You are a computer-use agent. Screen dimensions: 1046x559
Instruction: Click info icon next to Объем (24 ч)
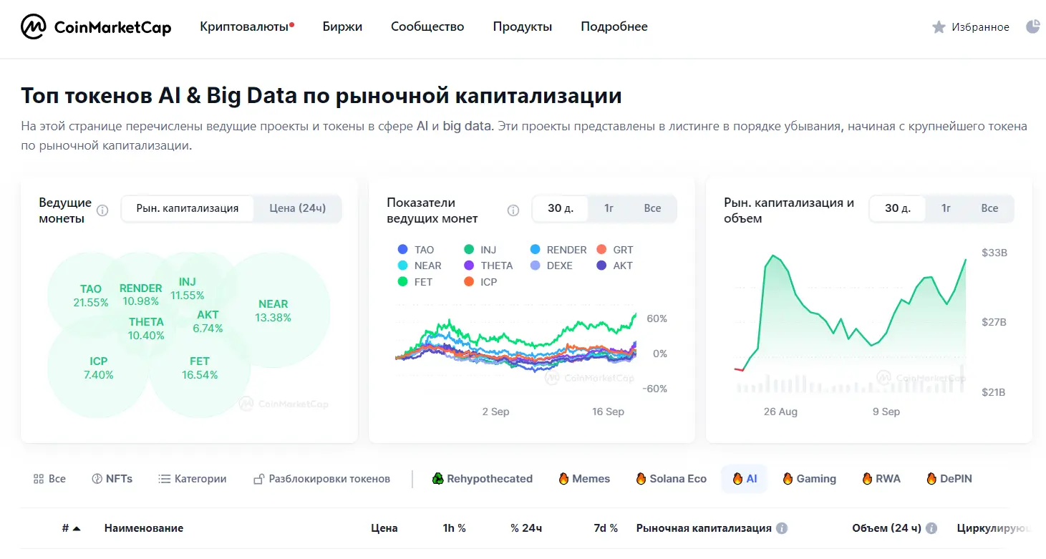tap(931, 528)
